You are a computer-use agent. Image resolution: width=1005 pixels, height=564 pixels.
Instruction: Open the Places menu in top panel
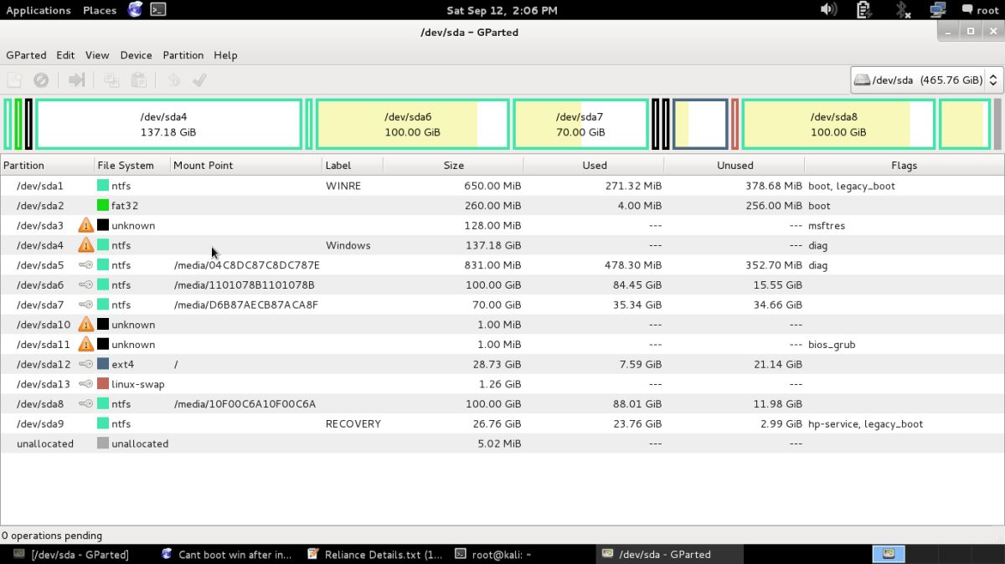click(100, 10)
